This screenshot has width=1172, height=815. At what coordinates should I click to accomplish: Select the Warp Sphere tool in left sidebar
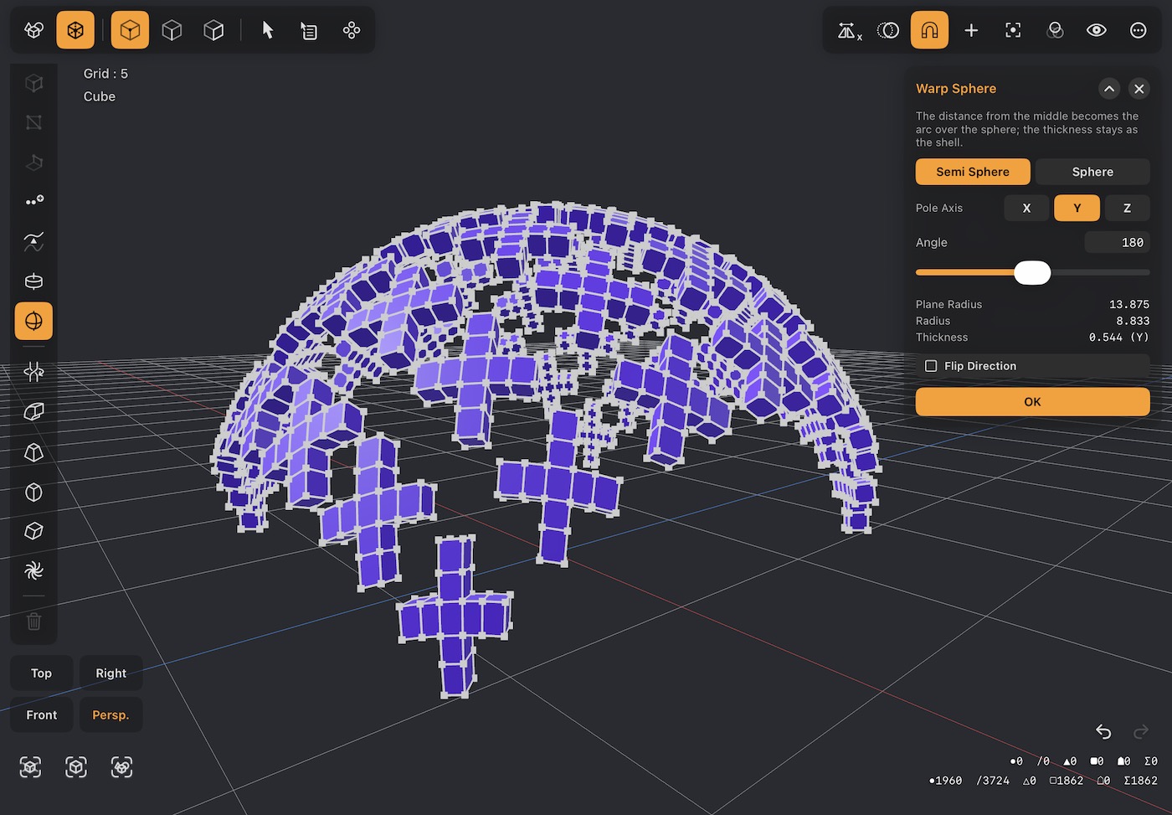point(33,321)
